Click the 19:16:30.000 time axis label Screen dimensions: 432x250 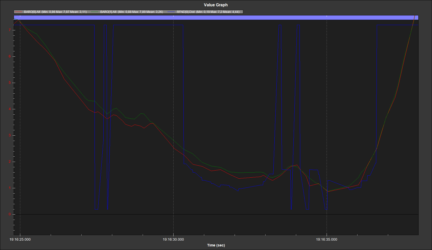pos(173,239)
